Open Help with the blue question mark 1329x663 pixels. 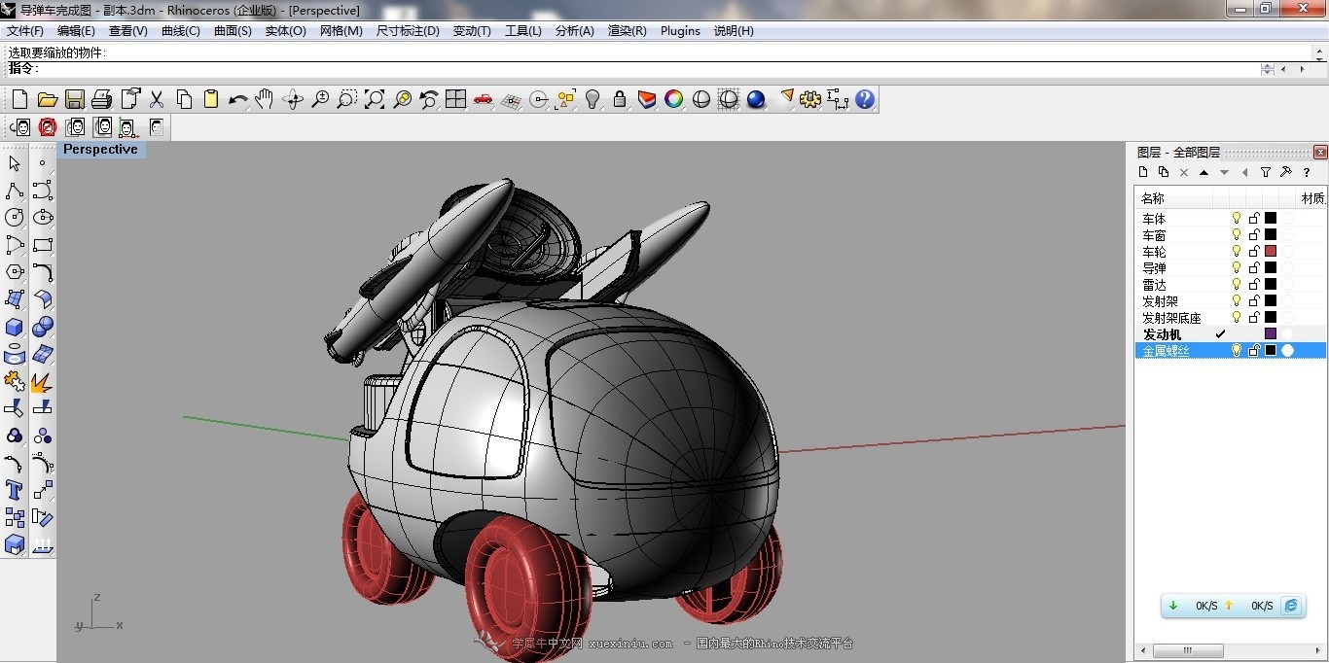(865, 99)
